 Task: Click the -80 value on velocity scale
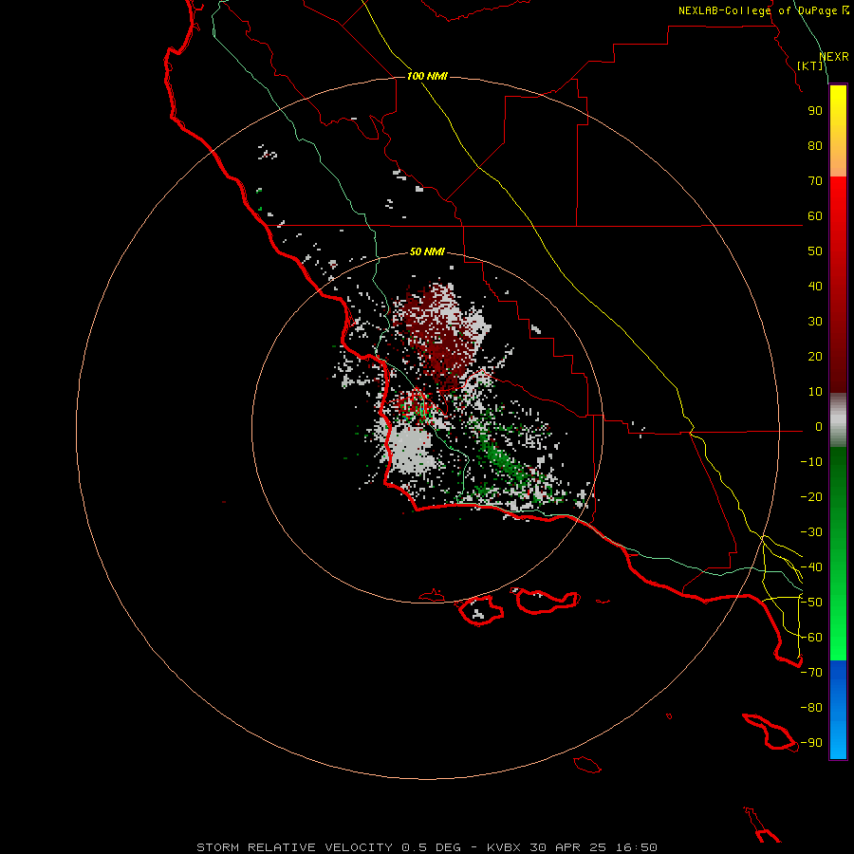[x=811, y=708]
